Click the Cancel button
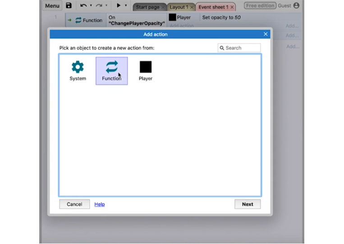This screenshot has height=244, width=344. [74, 204]
